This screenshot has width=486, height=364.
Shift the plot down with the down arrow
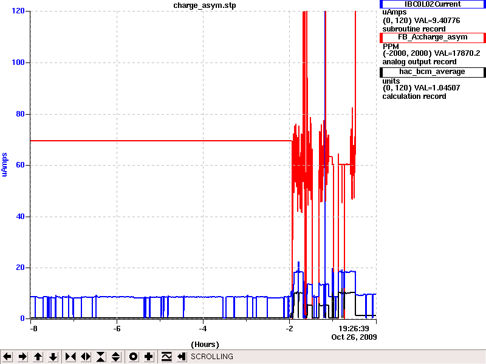coord(53,357)
